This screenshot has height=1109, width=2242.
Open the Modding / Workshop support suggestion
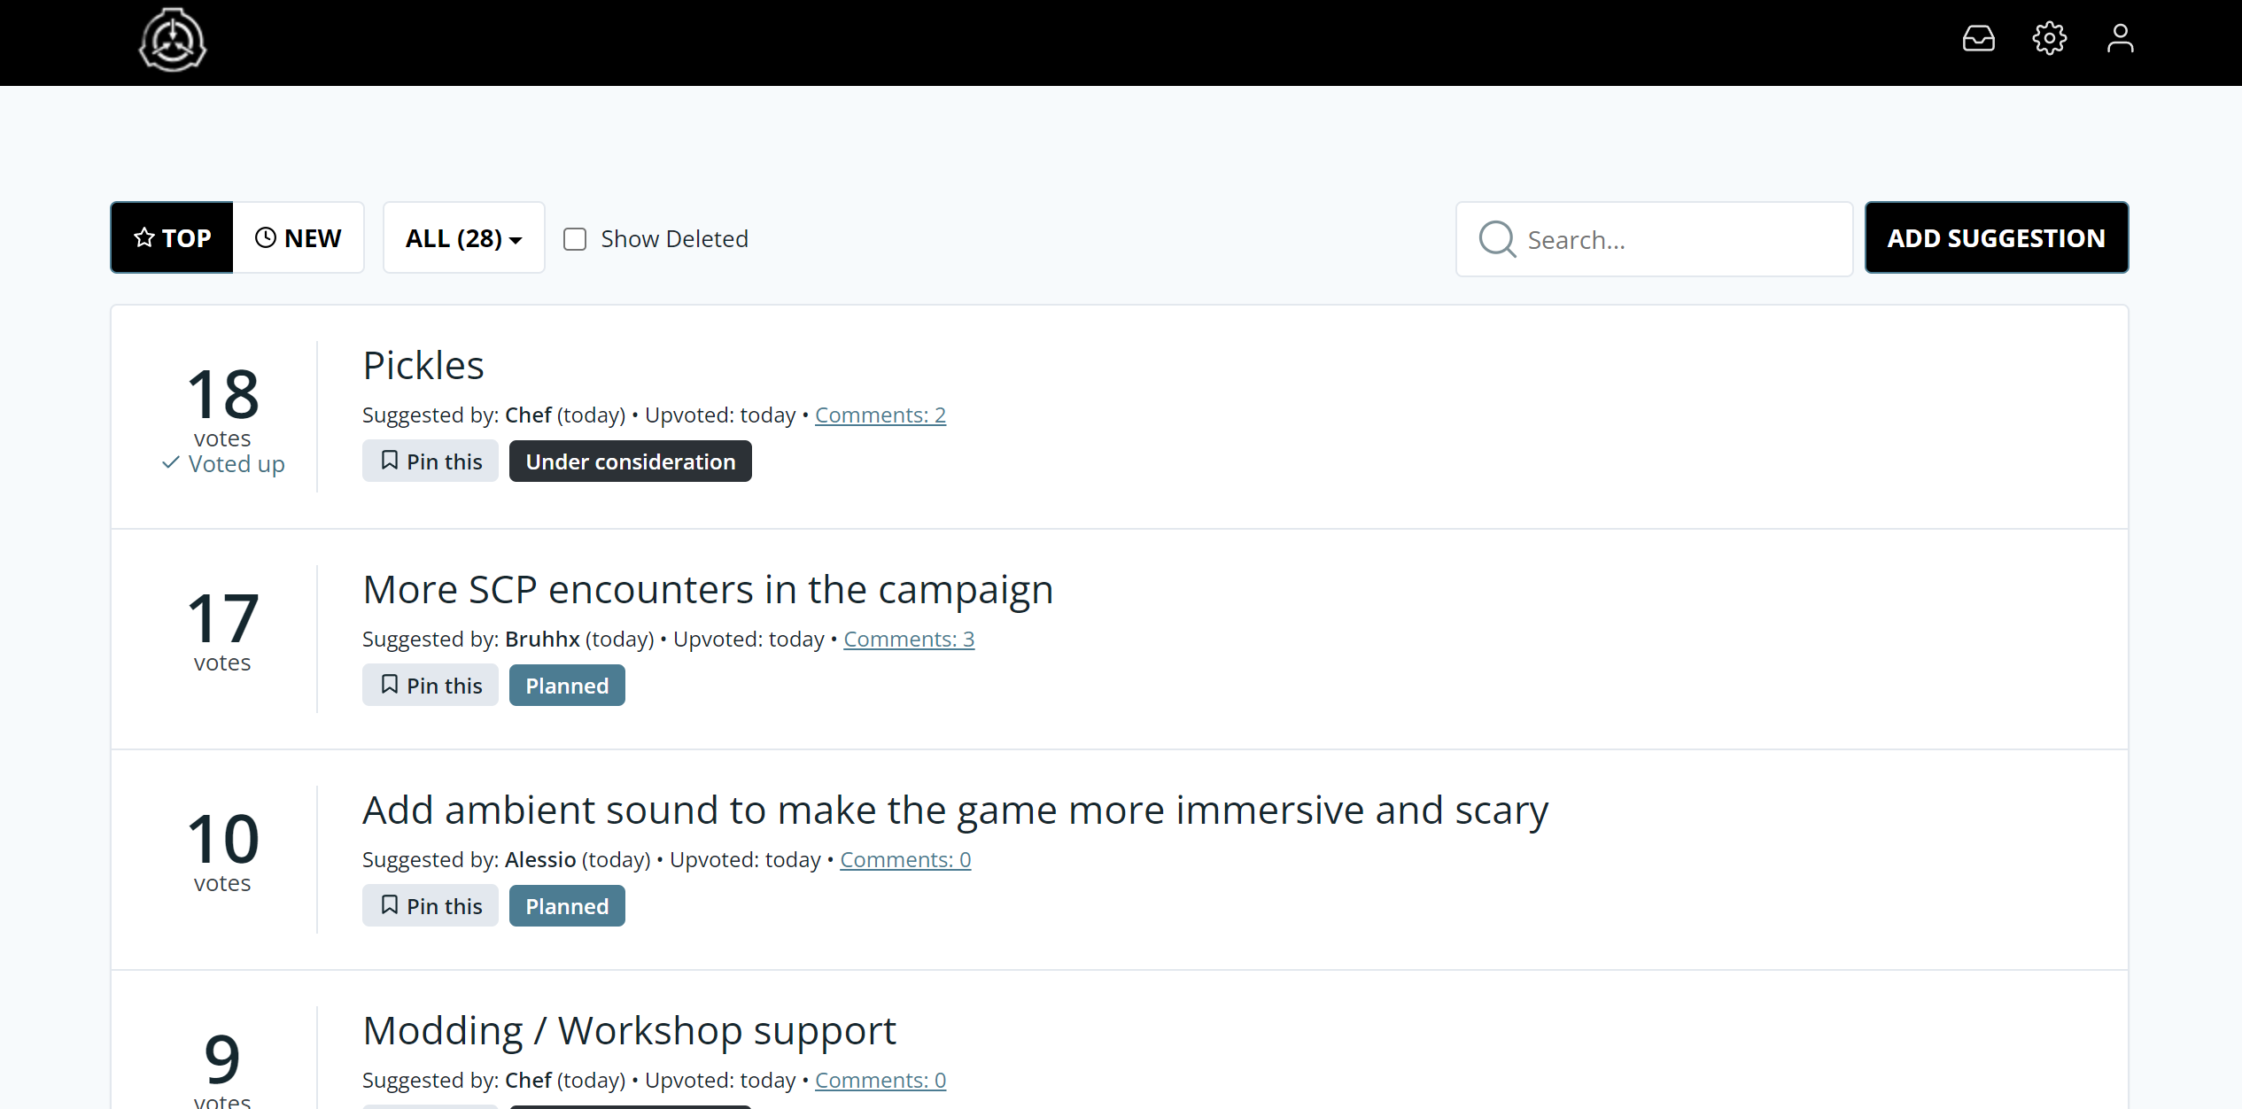click(x=629, y=1031)
